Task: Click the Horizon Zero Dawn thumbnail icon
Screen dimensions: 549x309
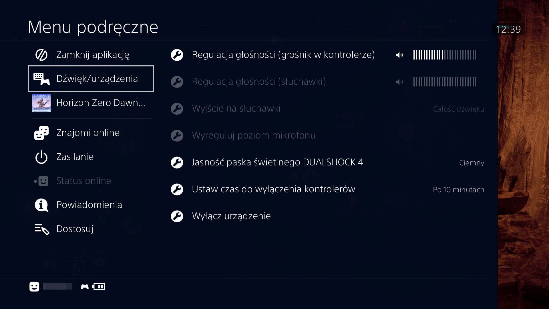Action: 41,103
